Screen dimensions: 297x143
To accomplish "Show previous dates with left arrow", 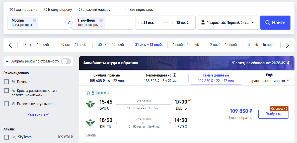I will click(x=11, y=45).
